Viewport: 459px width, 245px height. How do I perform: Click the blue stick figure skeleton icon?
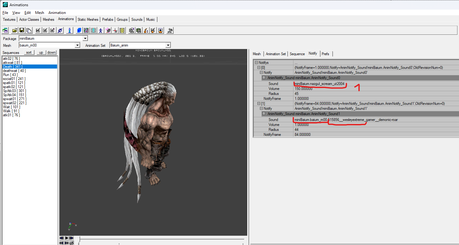coord(101,30)
